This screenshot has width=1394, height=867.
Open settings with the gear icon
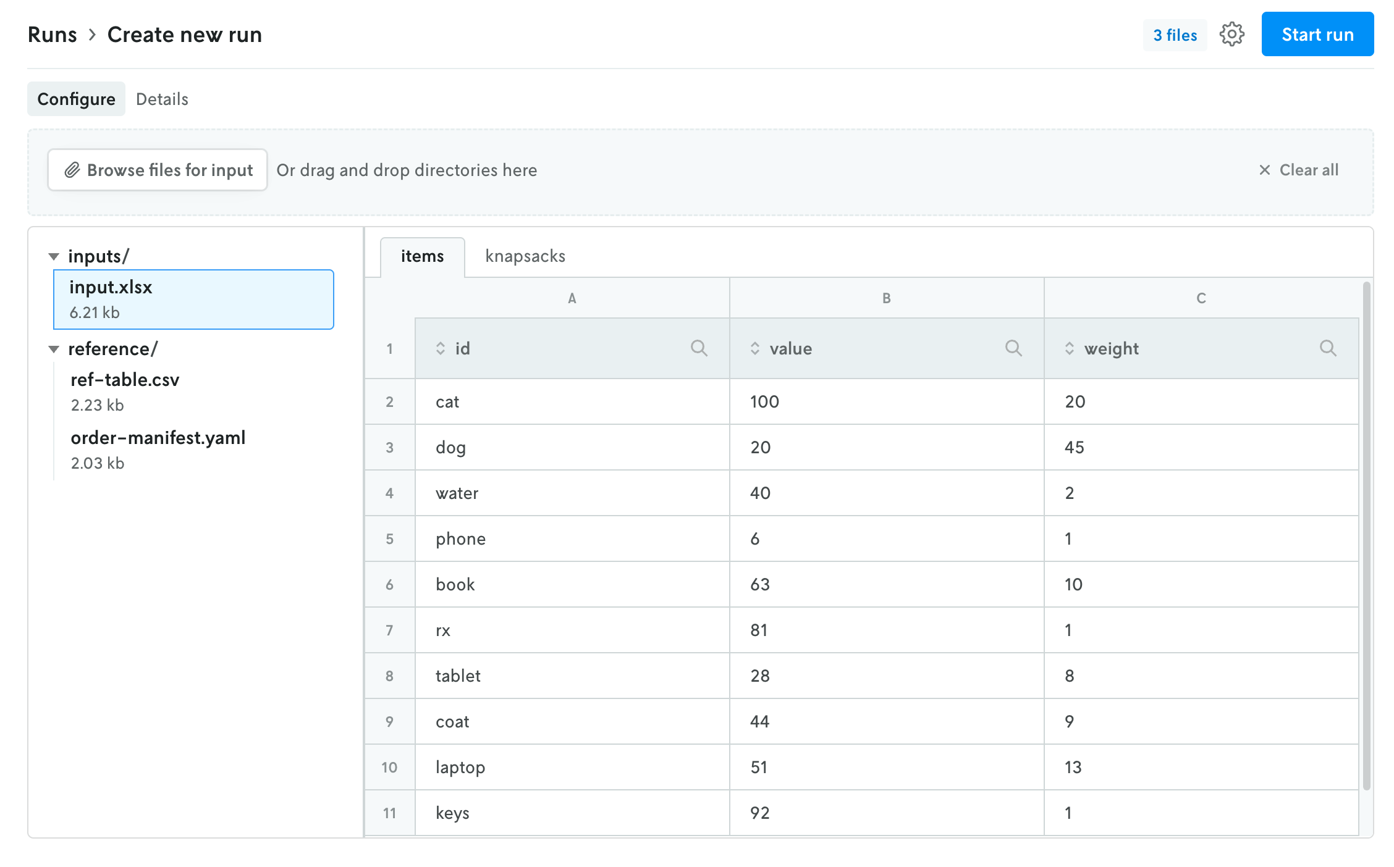pyautogui.click(x=1233, y=35)
